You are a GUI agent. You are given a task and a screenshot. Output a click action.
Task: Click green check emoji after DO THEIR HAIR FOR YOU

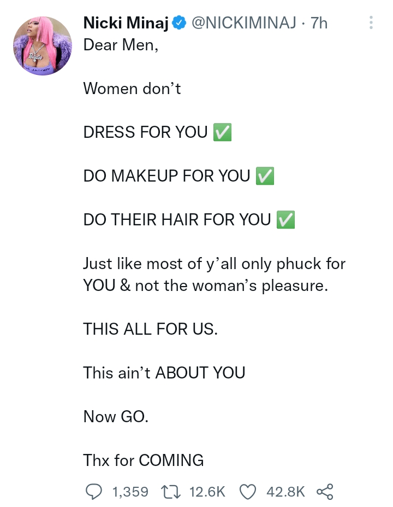pyautogui.click(x=286, y=220)
